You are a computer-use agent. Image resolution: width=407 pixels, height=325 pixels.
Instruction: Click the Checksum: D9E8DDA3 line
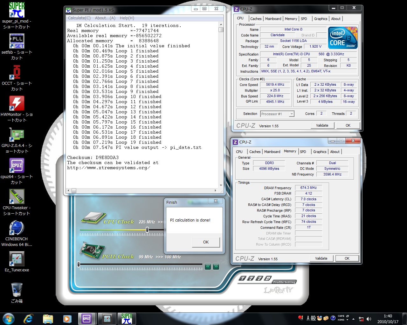point(93,158)
